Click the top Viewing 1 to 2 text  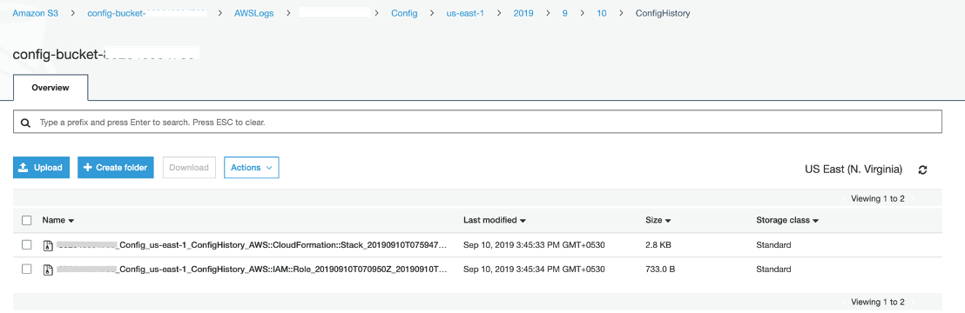click(878, 198)
